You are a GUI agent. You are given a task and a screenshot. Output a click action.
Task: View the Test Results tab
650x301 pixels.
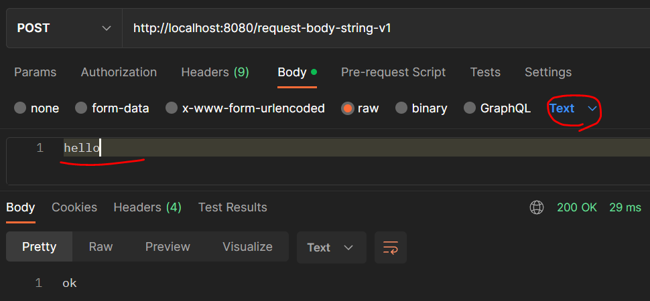point(233,207)
